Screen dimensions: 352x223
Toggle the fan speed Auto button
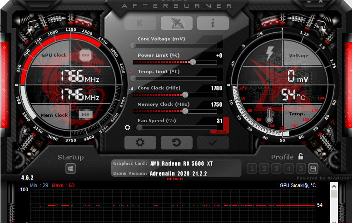coord(221,132)
